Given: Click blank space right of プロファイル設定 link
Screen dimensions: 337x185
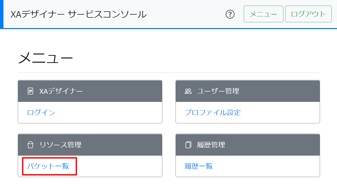Looking at the screenshot, I should click(279, 112).
